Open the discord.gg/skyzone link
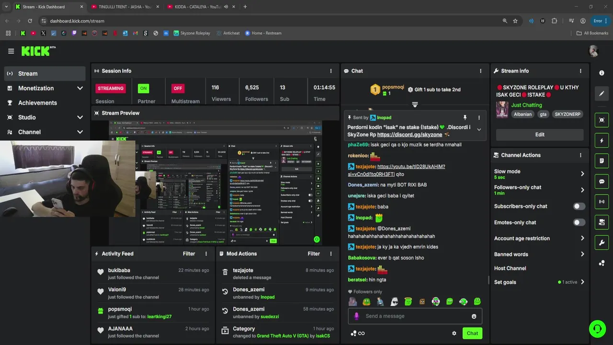The image size is (613, 345). coord(409,135)
